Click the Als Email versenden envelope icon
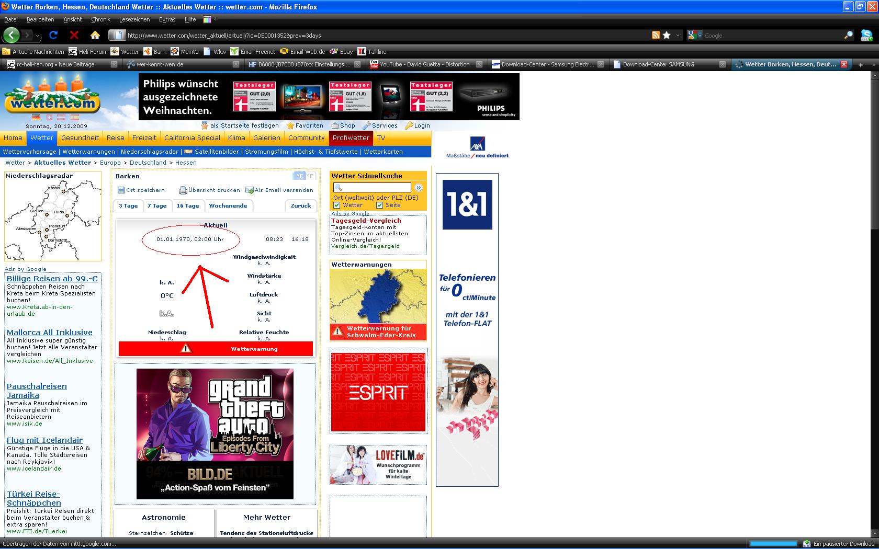This screenshot has width=879, height=549. tap(250, 190)
